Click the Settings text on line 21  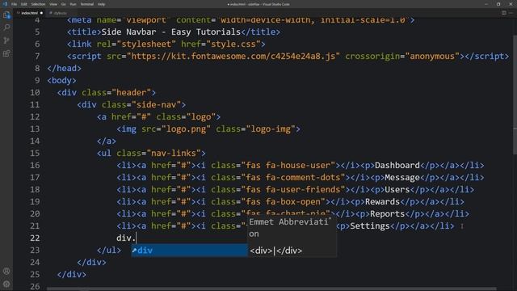370,226
